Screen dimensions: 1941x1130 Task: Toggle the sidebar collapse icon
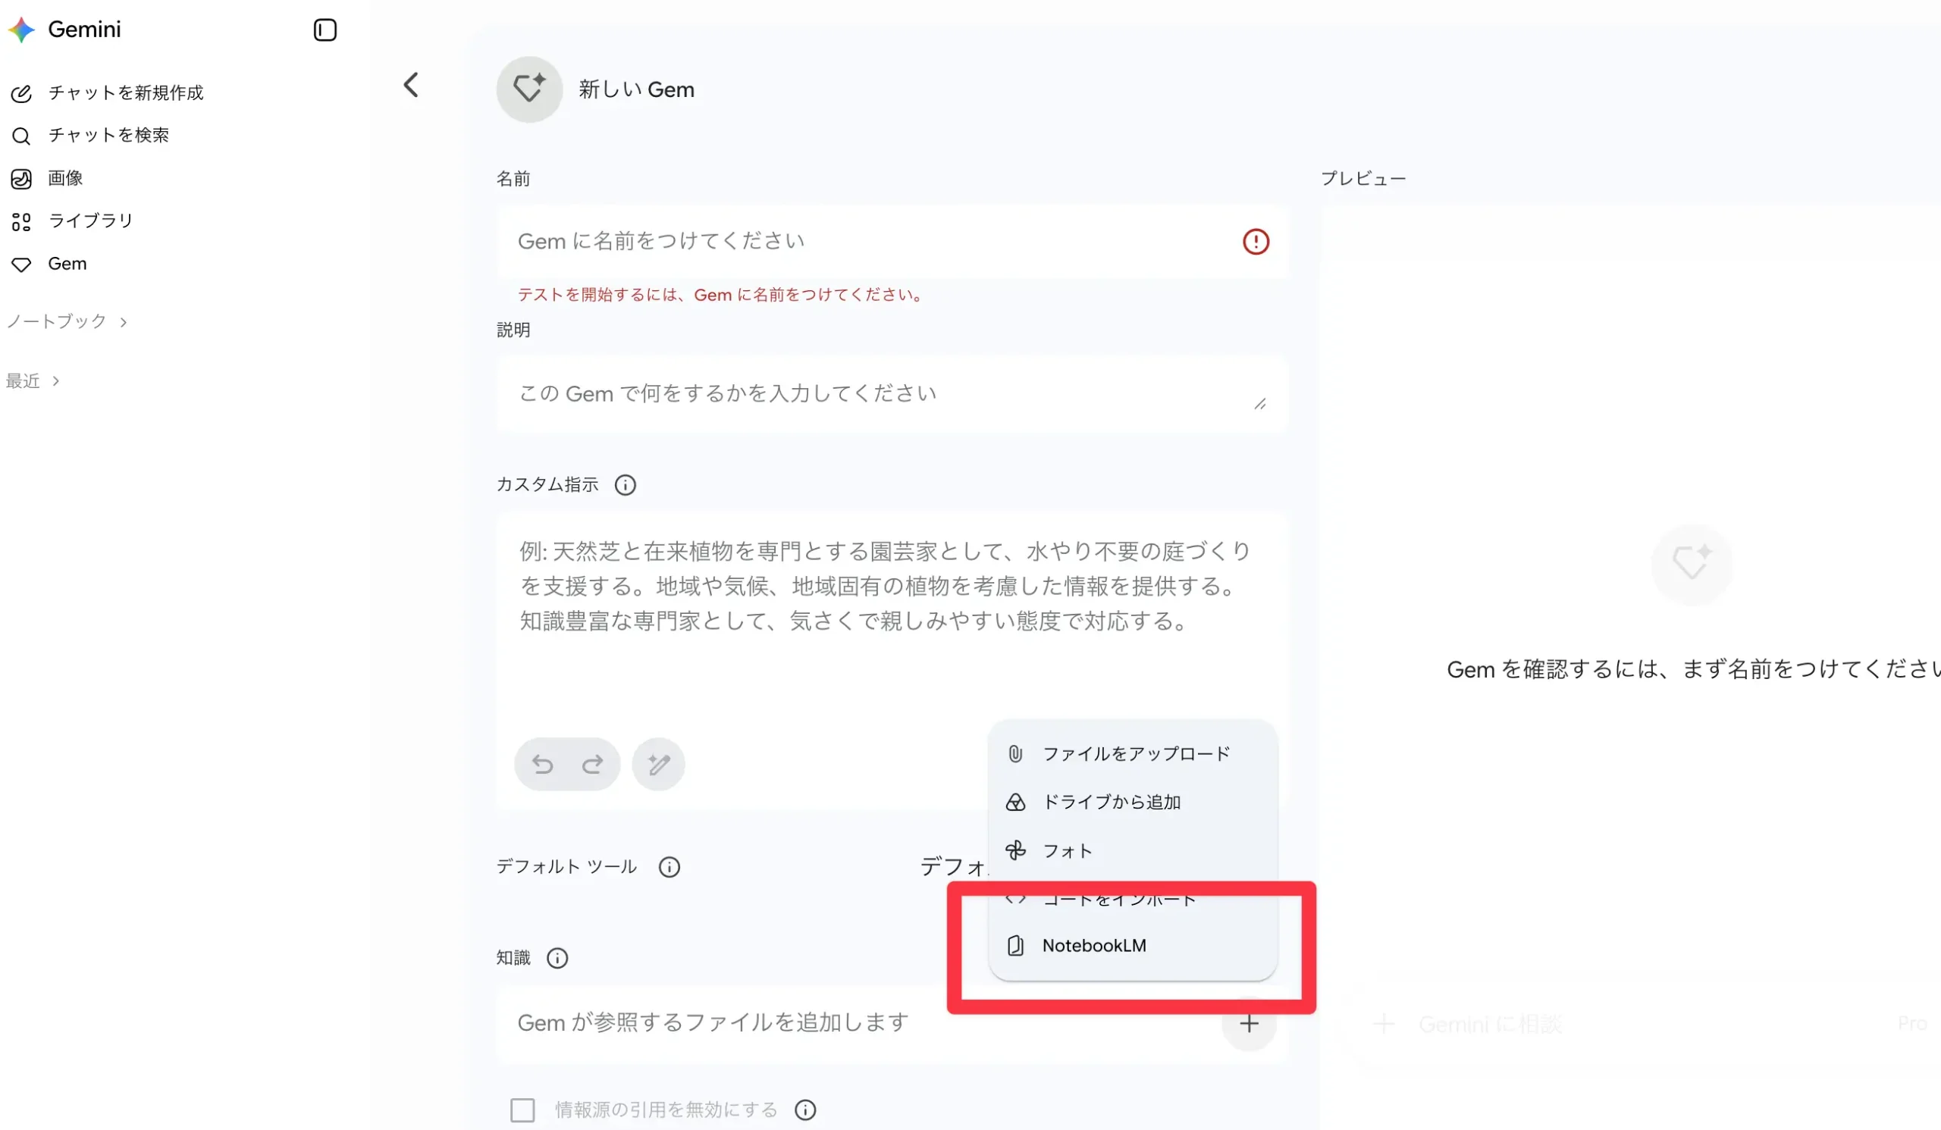[x=325, y=30]
